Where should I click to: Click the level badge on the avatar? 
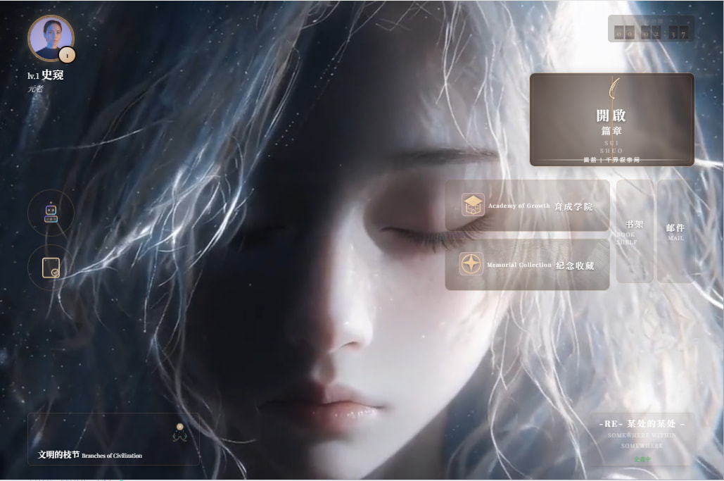67,56
